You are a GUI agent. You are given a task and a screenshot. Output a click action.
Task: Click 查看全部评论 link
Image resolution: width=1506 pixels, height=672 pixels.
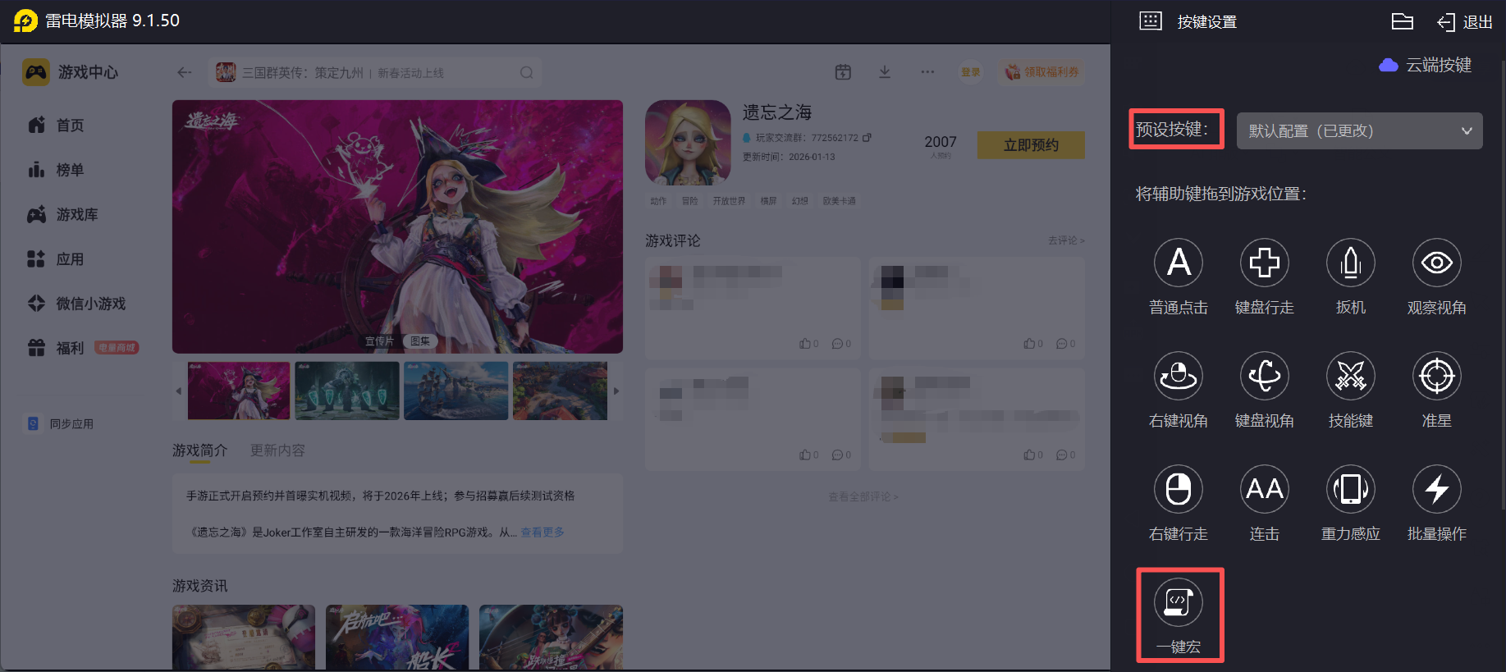(863, 497)
